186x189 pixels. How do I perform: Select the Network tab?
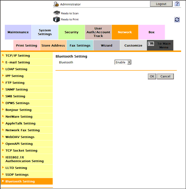[x=125, y=32]
